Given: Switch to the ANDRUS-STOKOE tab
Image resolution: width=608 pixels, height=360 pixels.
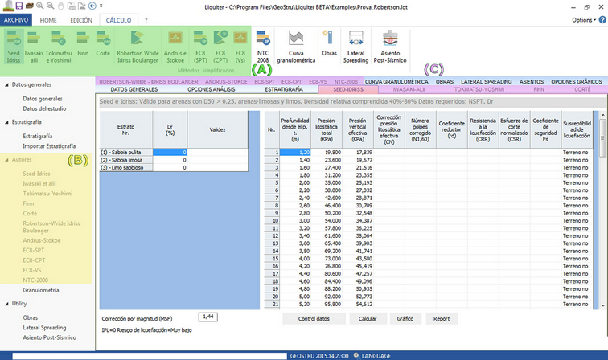Looking at the screenshot, I should [x=226, y=82].
